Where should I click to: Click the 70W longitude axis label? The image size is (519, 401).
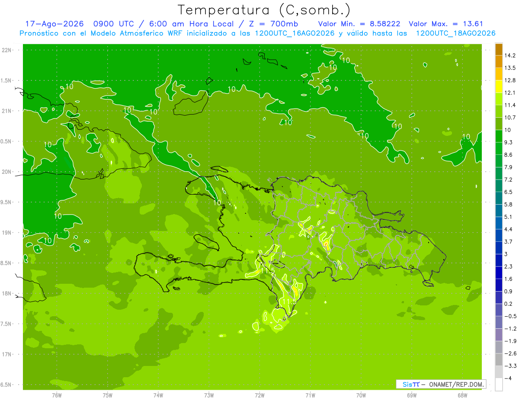361,395
